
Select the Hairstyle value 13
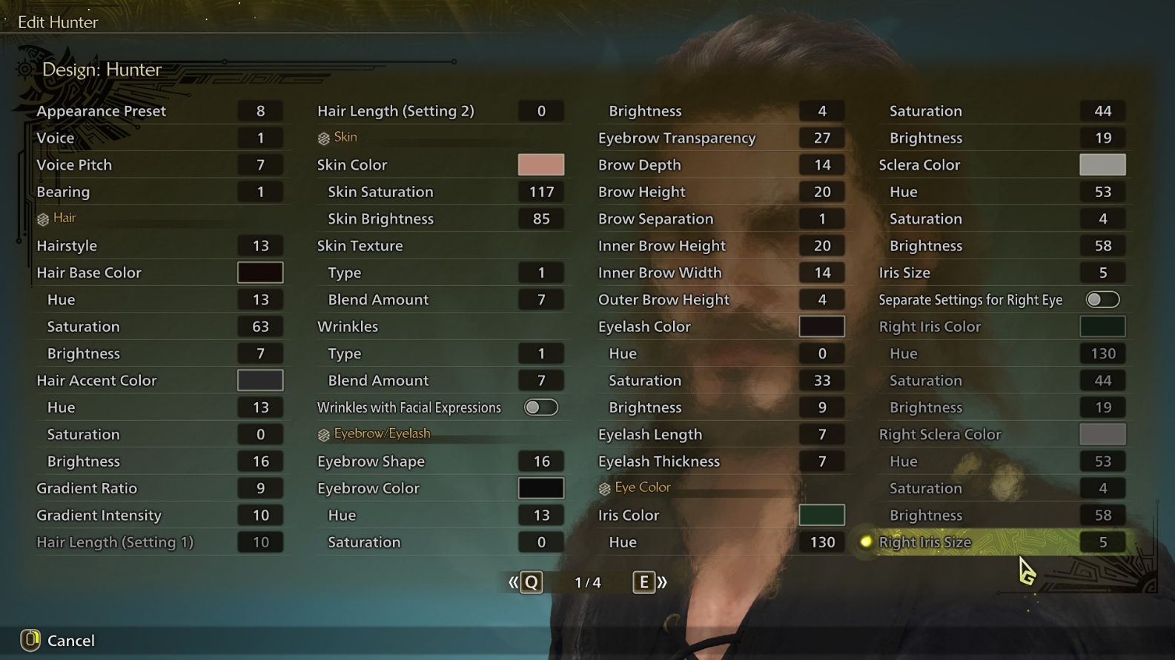pyautogui.click(x=260, y=246)
